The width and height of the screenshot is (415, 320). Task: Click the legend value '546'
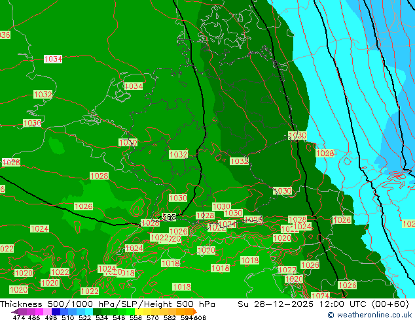(118, 317)
